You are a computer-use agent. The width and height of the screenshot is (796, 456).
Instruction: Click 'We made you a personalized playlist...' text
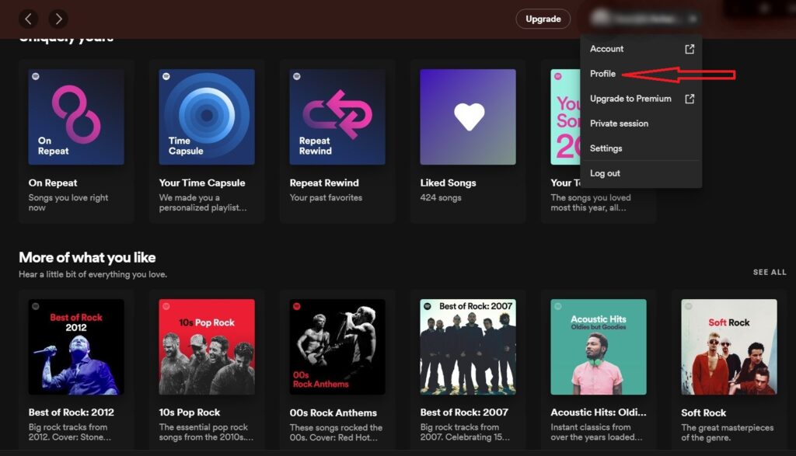click(x=203, y=203)
